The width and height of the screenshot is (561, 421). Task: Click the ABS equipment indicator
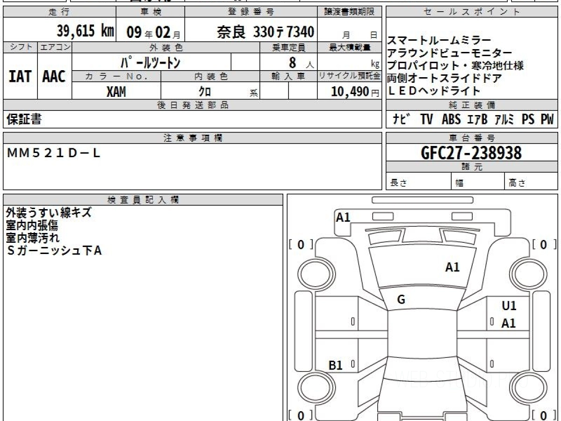(451, 120)
